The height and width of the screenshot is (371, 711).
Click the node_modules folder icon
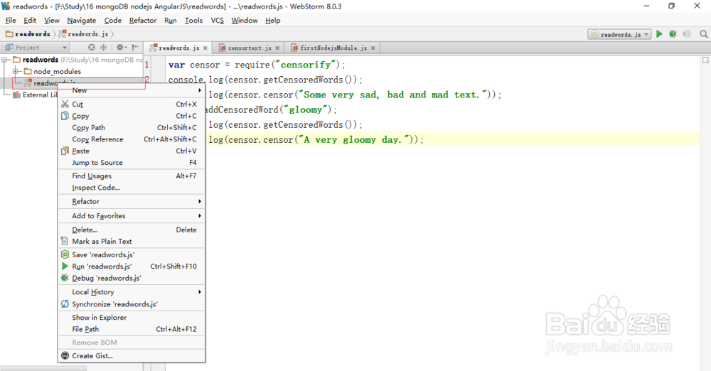click(x=28, y=71)
